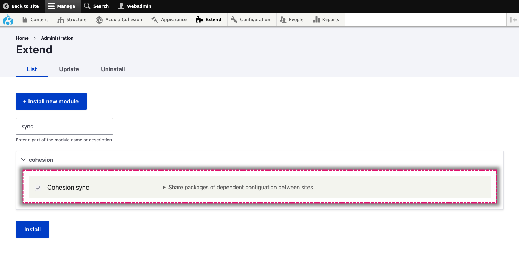Follow the Home breadcrumb link

pos(22,38)
